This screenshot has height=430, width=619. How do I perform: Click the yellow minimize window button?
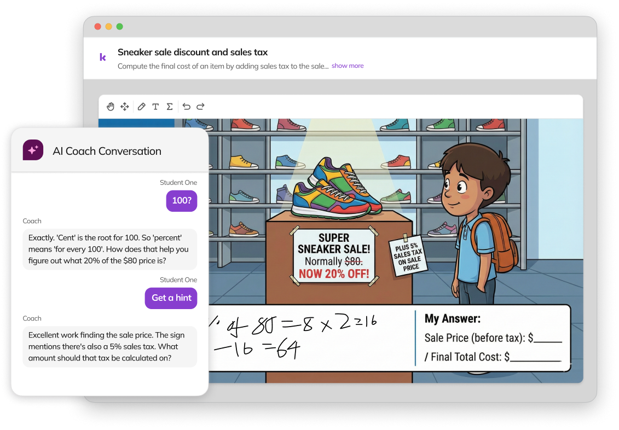[x=108, y=26]
